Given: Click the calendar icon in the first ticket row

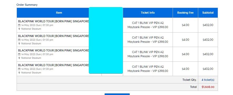Looking at the screenshot, I should [19, 25].
